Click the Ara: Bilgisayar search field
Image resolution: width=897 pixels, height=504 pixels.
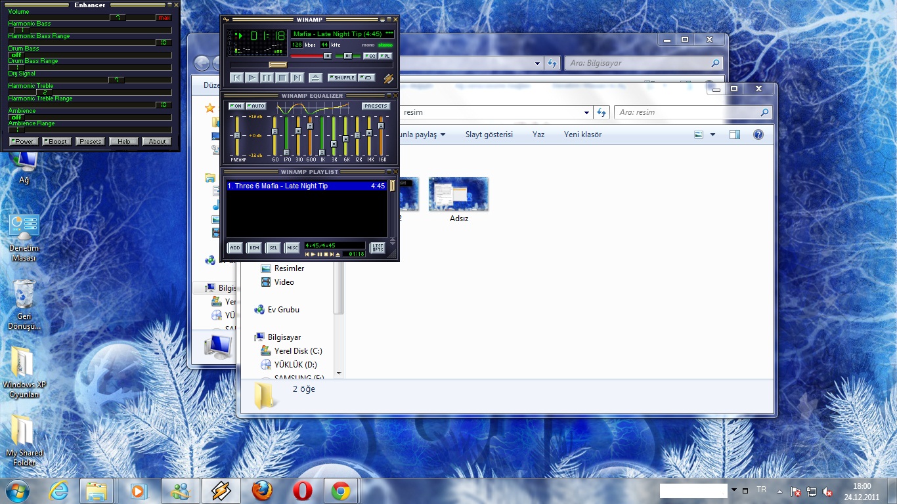pyautogui.click(x=644, y=63)
